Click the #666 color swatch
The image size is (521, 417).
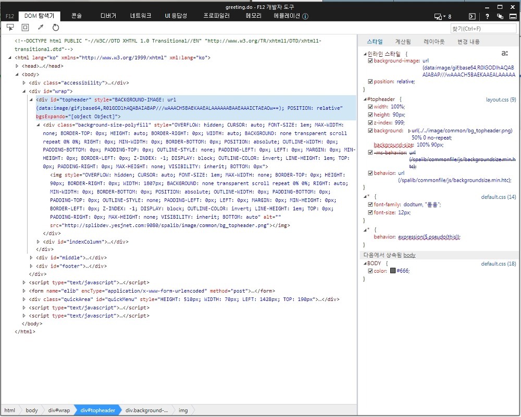(x=393, y=271)
